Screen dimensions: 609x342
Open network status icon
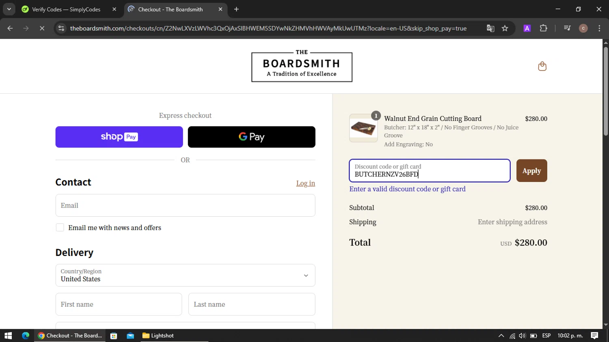(x=512, y=336)
